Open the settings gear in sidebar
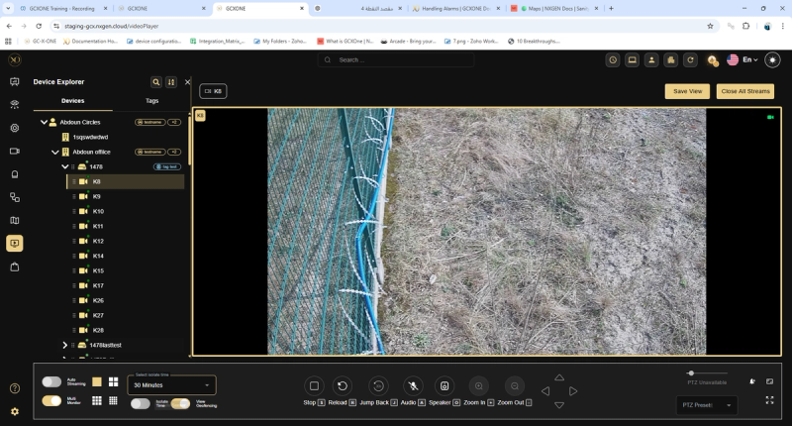The width and height of the screenshot is (792, 426). click(x=15, y=411)
